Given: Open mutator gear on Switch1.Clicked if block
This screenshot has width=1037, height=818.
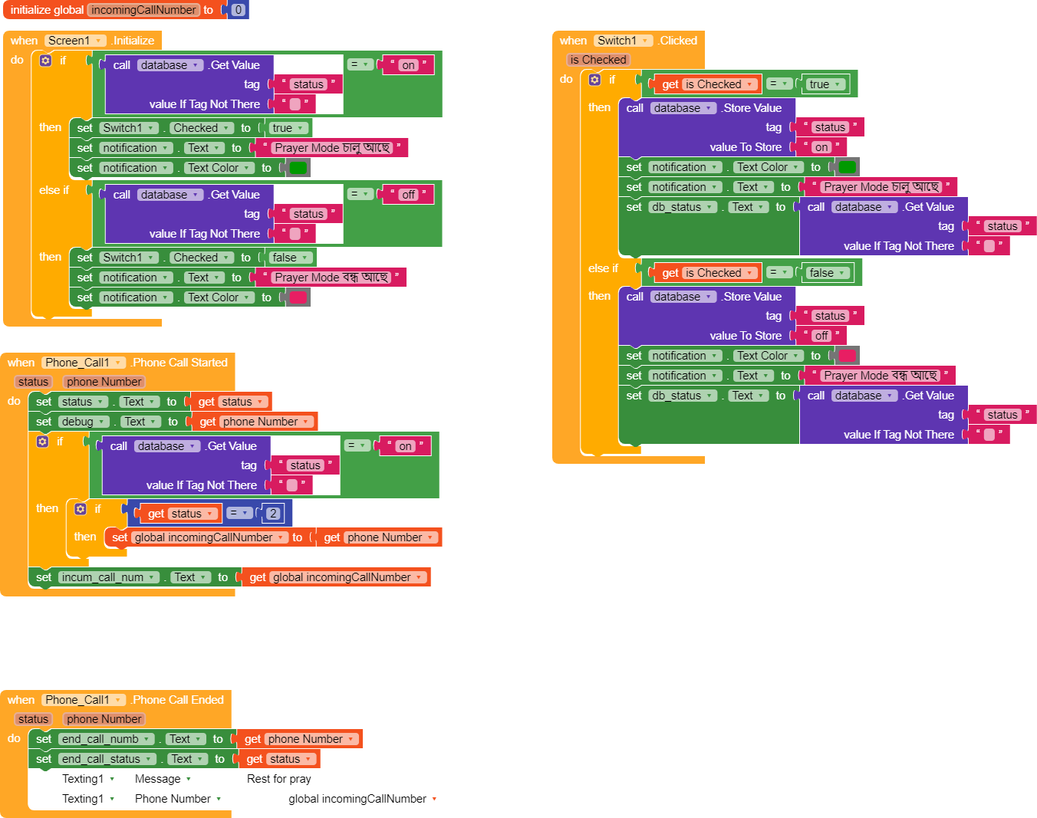Looking at the screenshot, I should [x=594, y=80].
